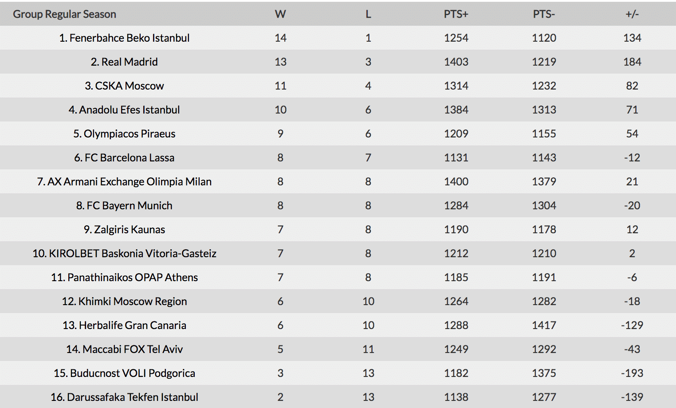Select the Real Madrid team row
676x408 pixels.
124,62
